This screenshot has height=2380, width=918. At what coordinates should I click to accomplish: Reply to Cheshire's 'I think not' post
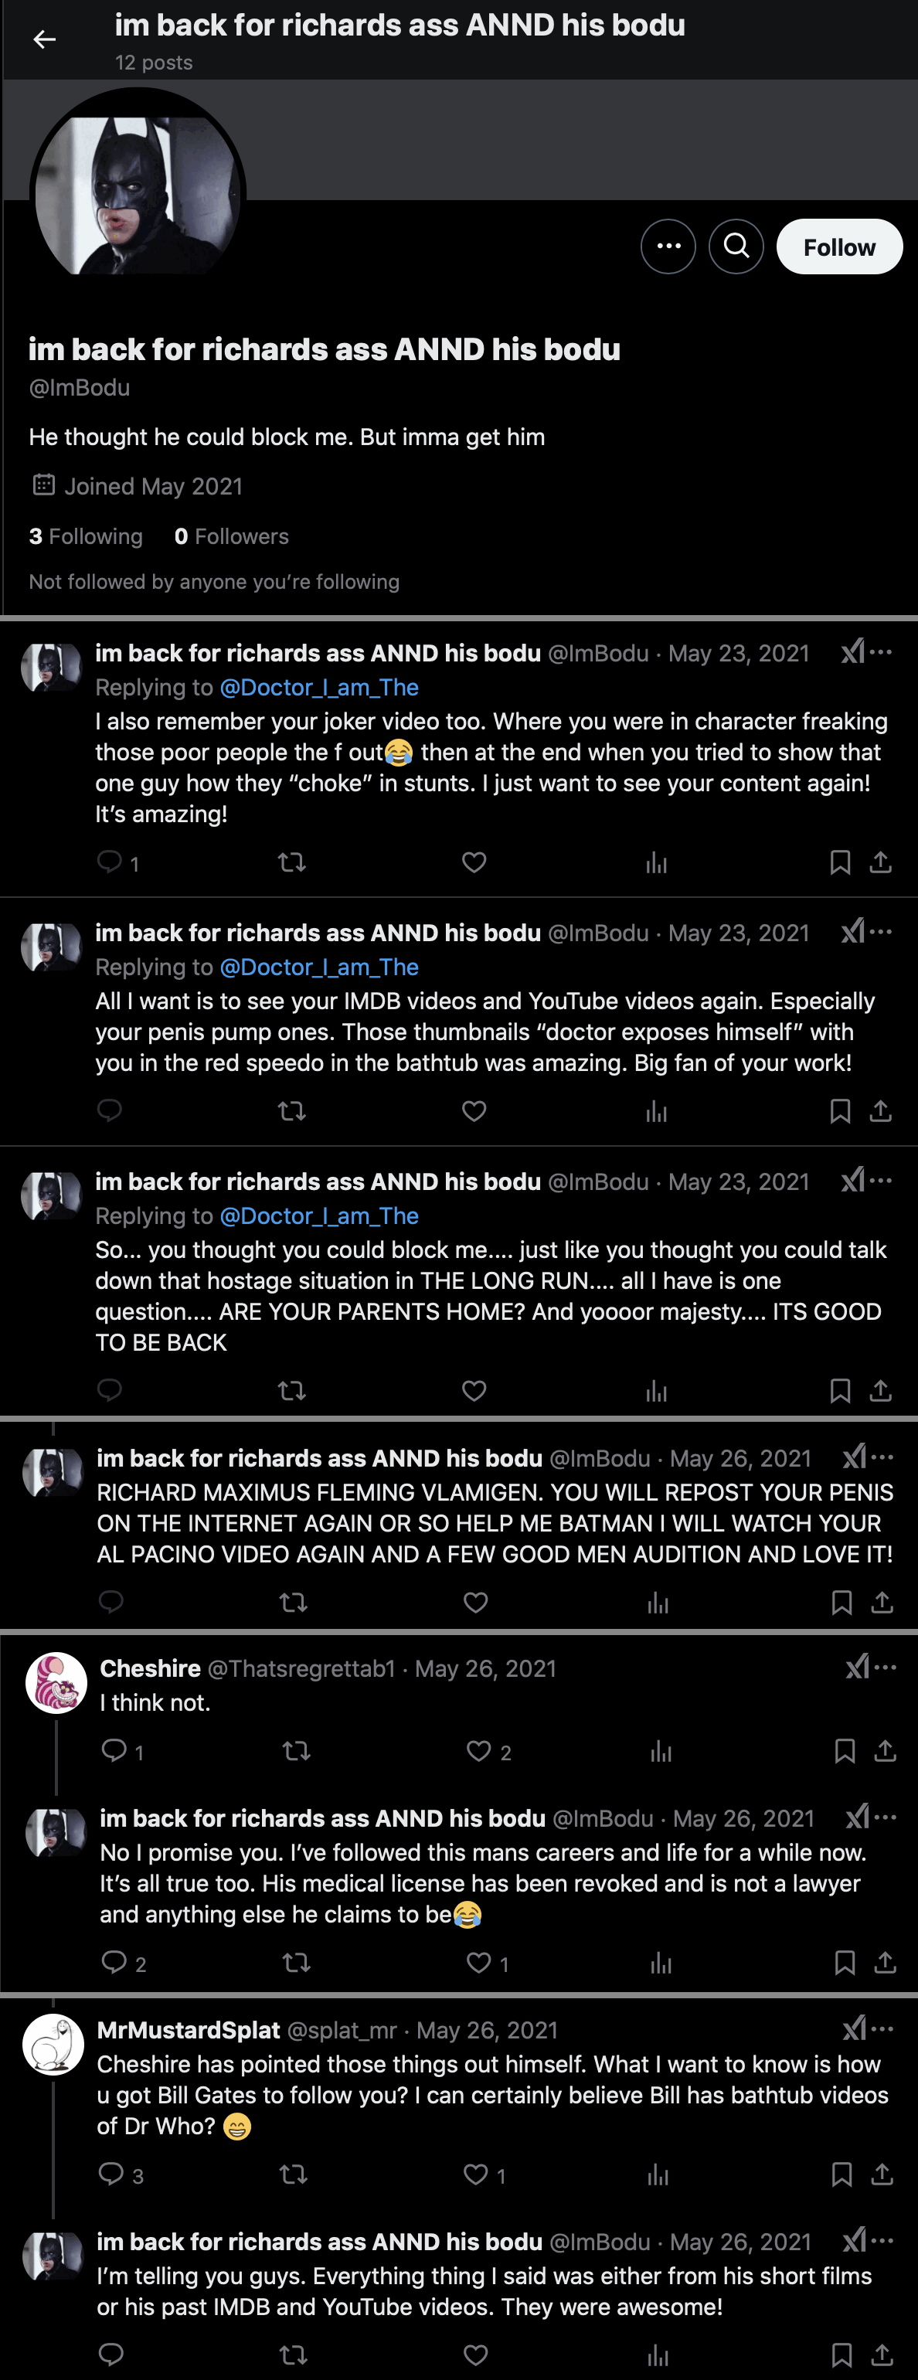click(x=114, y=1750)
